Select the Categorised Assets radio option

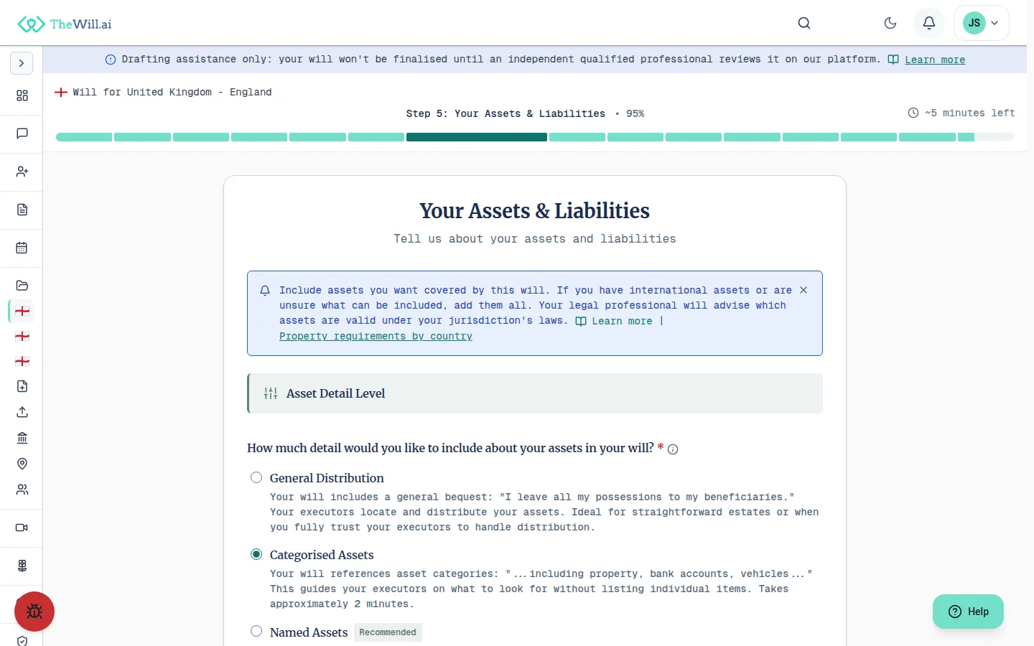256,555
